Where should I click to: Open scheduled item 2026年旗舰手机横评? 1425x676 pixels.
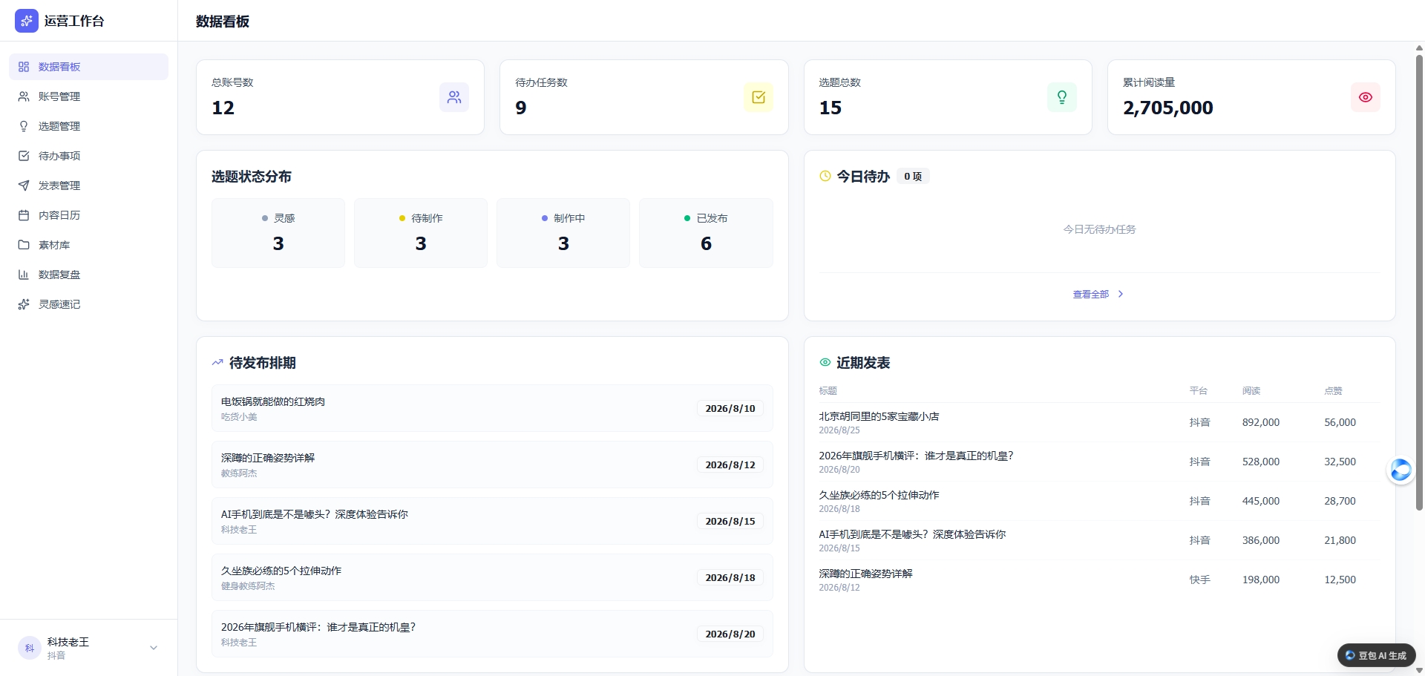[492, 634]
